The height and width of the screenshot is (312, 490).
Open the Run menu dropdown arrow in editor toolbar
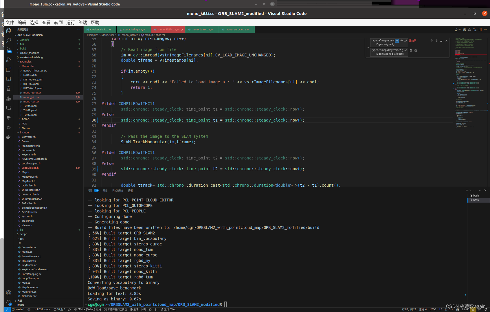[x=459, y=30]
